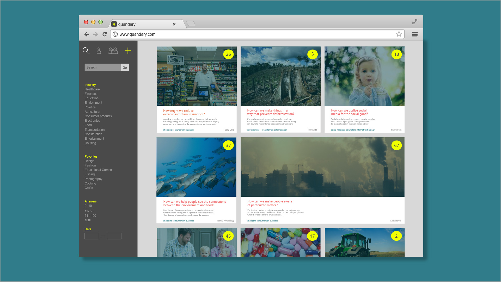This screenshot has height=284, width=501.
Task: Filter answers by 0 -10
Action: point(88,206)
